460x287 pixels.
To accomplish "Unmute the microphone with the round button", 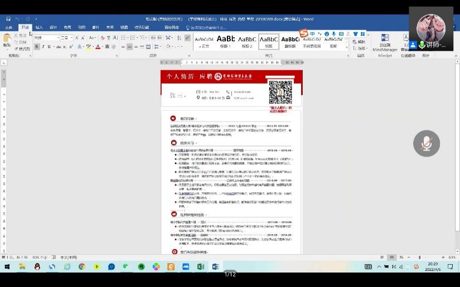I will pos(426,143).
